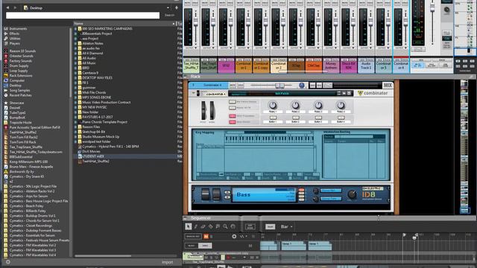Select the Hand tool in sequencer toolbar
The height and width of the screenshot is (268, 477).
(233, 226)
